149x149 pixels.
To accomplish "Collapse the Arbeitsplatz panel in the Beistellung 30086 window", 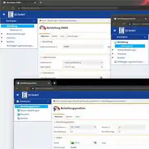I will point(34,21).
